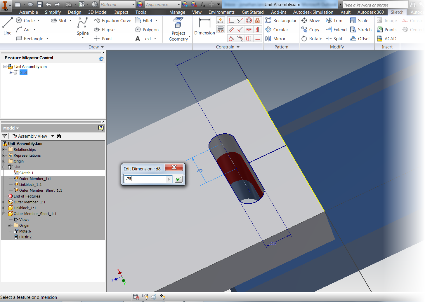The image size is (425, 302).
Task: Toggle show all constraints in status bar
Action: click(145, 297)
